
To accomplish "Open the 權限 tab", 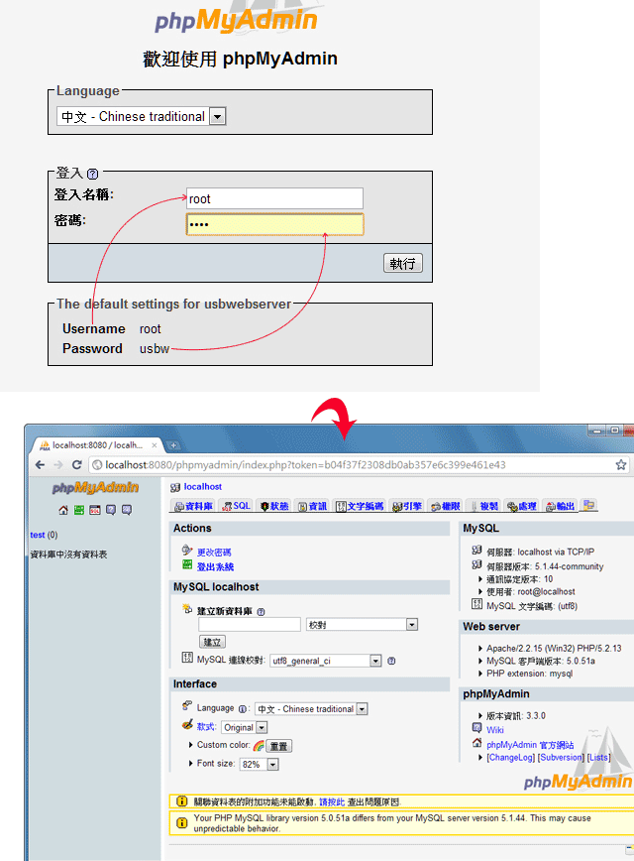I will click(446, 506).
